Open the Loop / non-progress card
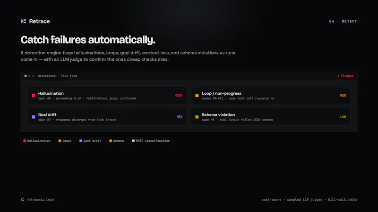The width and height of the screenshot is (378, 212). [x=271, y=96]
